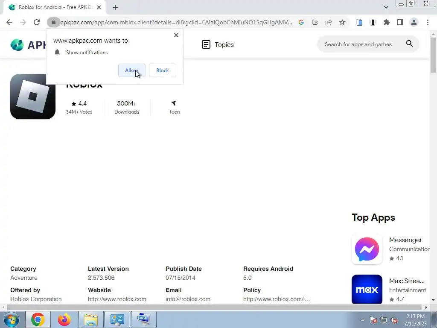Viewport: 437px width, 328px height.
Task: Open Chrome three-dot menu
Action: click(428, 22)
